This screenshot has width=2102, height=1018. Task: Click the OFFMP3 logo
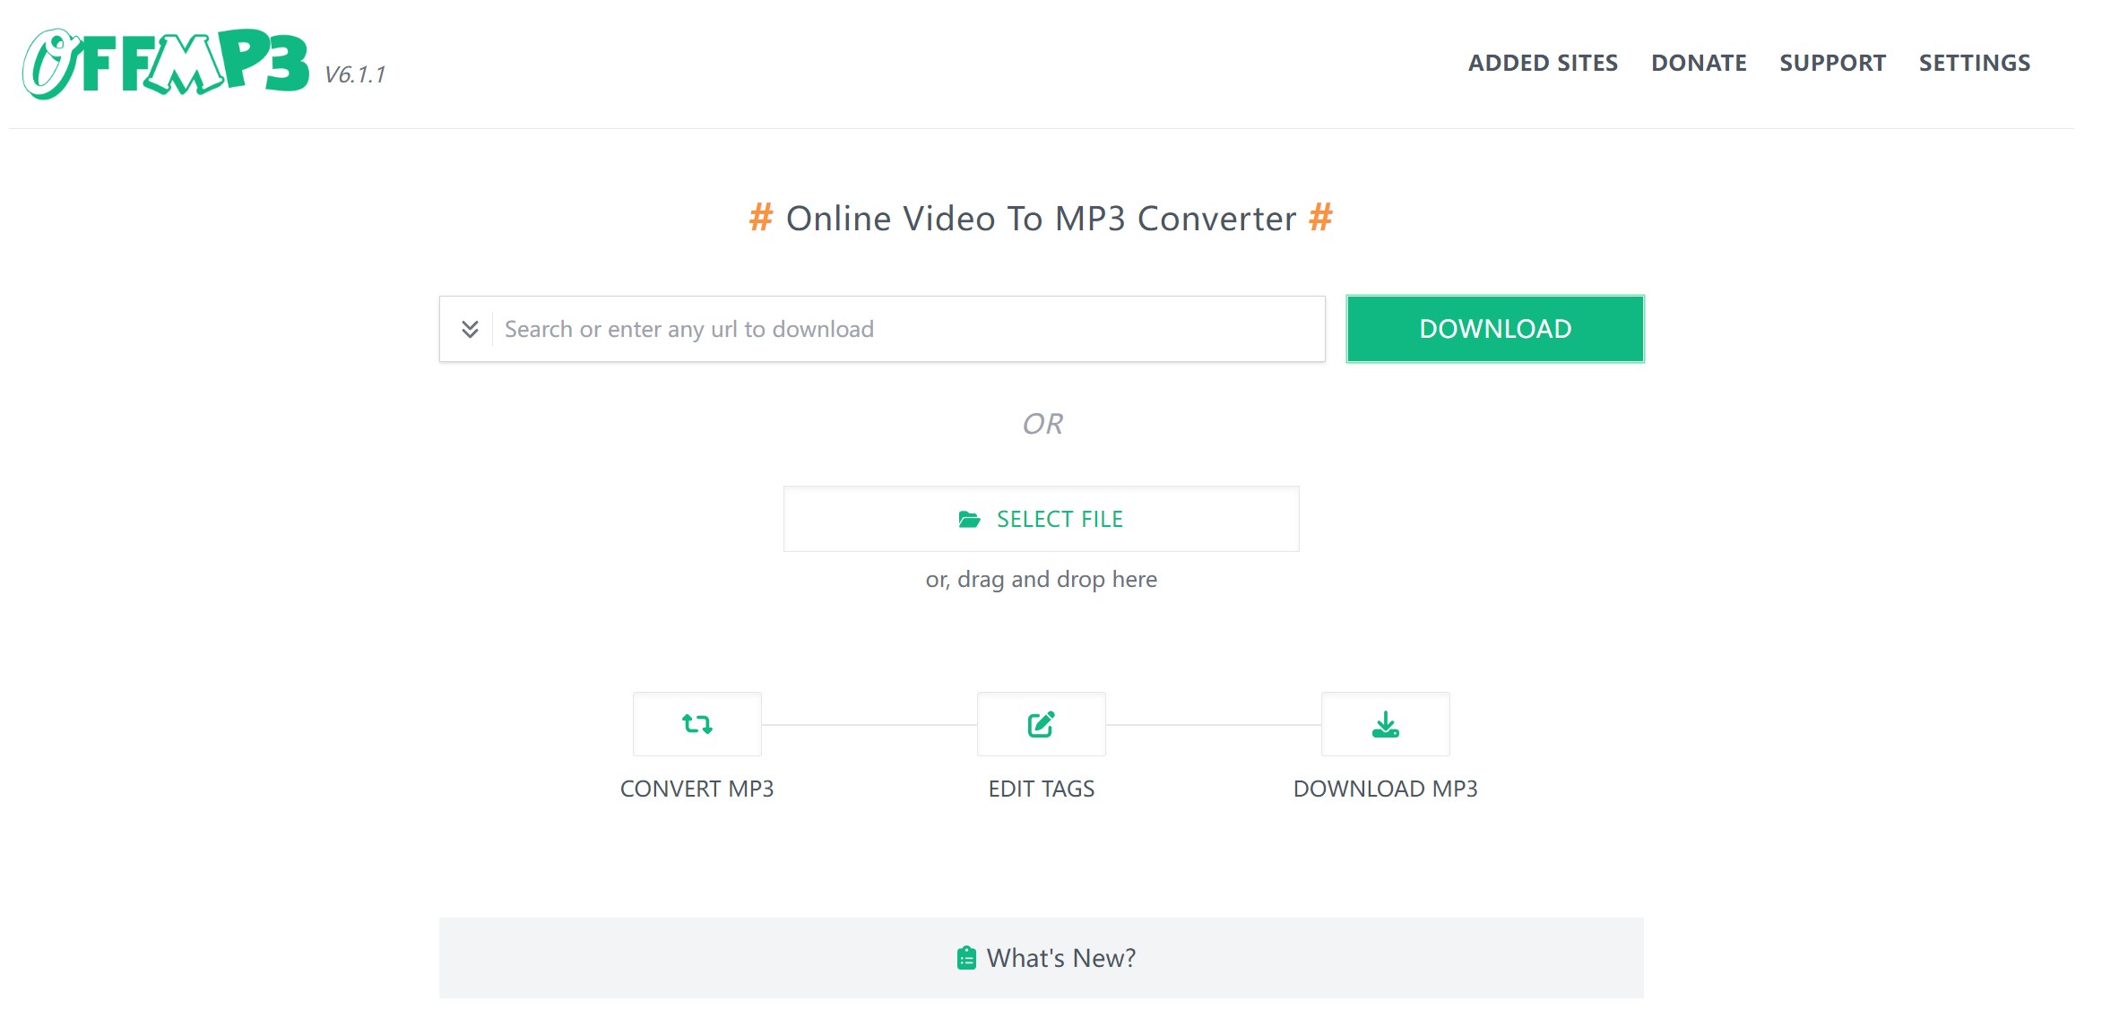pyautogui.click(x=166, y=63)
